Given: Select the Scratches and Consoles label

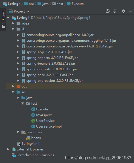Looking at the screenshot, I should click(35, 155).
